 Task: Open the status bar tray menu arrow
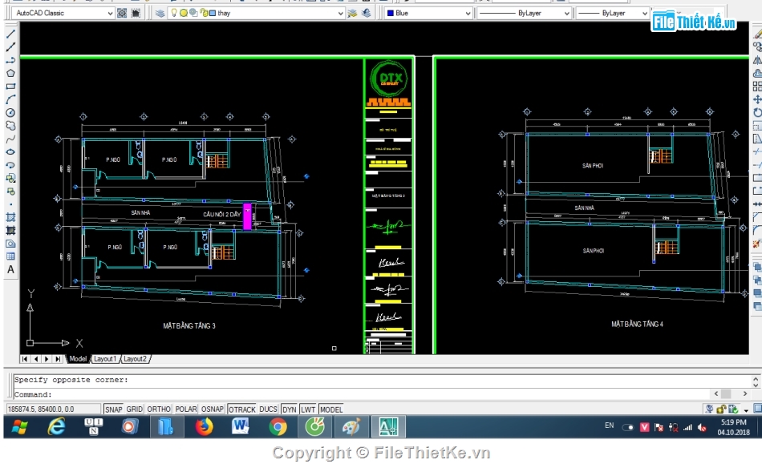tap(746, 410)
